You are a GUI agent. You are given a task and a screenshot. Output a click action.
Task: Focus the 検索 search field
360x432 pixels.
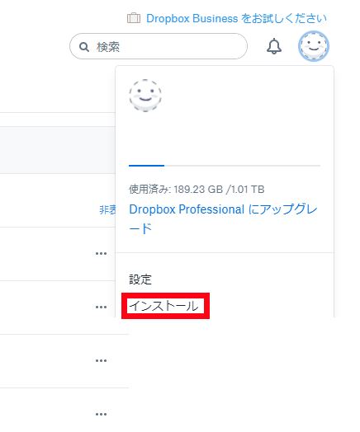coord(159,46)
